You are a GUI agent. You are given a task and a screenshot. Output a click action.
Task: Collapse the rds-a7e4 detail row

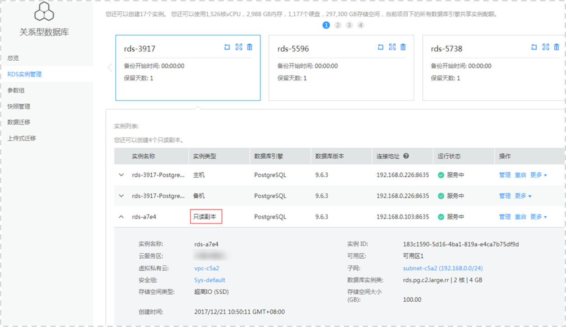point(121,216)
